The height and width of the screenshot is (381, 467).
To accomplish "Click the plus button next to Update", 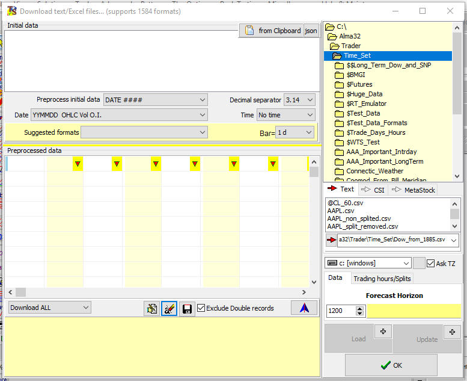I will pos(452,332).
